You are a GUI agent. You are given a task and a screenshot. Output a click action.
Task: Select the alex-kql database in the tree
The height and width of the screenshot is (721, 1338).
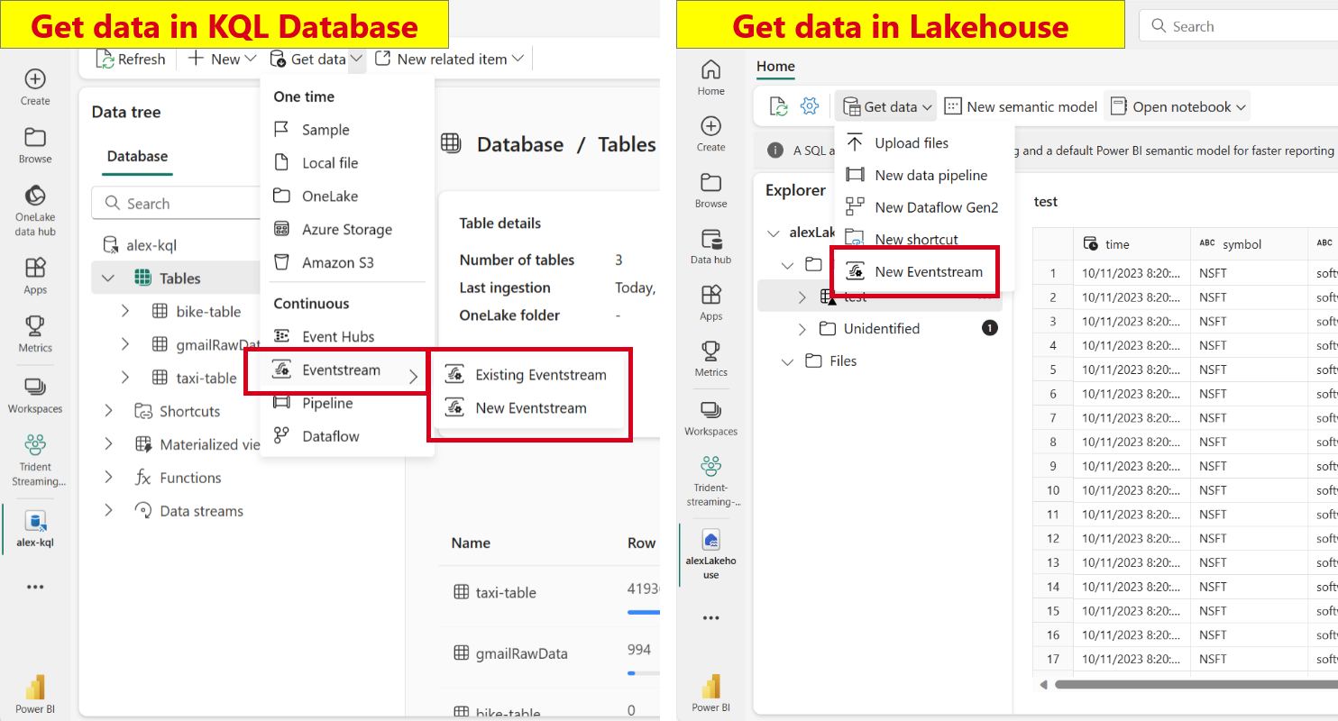click(x=151, y=245)
